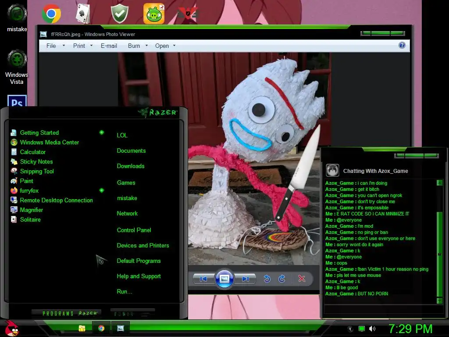The width and height of the screenshot is (449, 337).
Task: Open Paint from Start menu
Action: coord(26,181)
